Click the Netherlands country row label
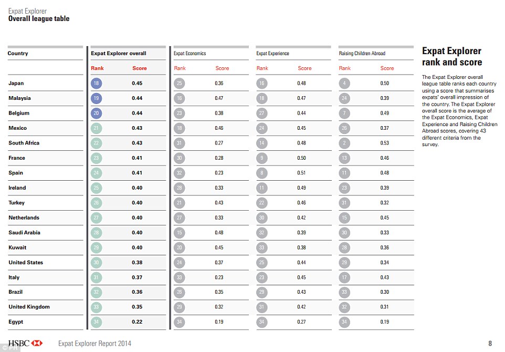This screenshot has height=352, width=505. [24, 218]
